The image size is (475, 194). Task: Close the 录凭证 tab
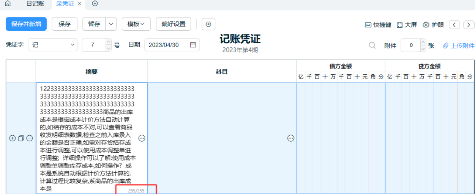79,4
